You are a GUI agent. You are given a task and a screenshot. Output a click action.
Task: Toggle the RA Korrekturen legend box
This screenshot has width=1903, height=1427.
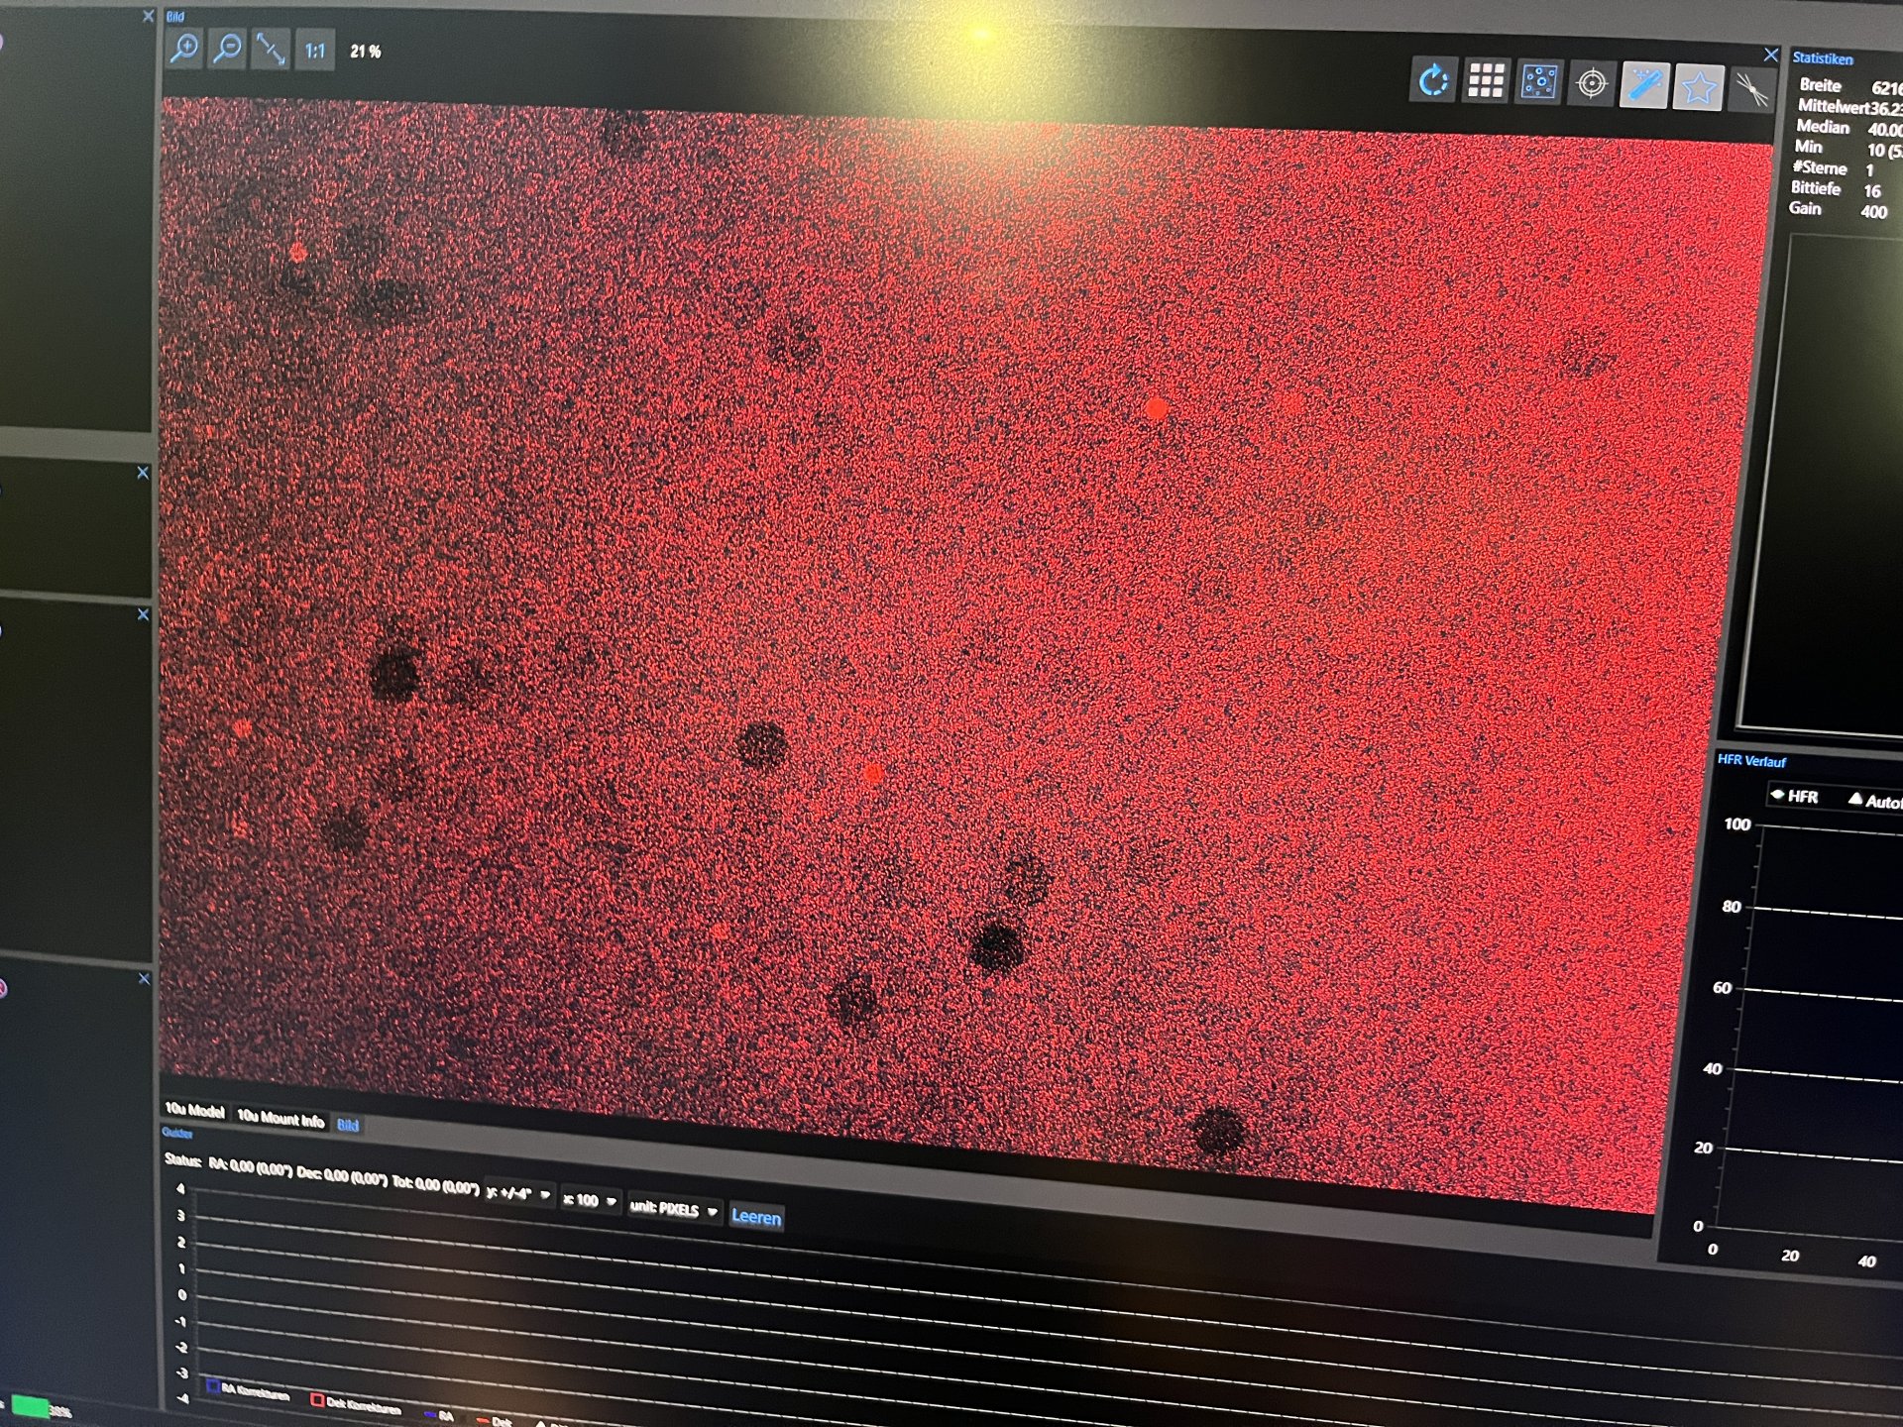tap(213, 1385)
